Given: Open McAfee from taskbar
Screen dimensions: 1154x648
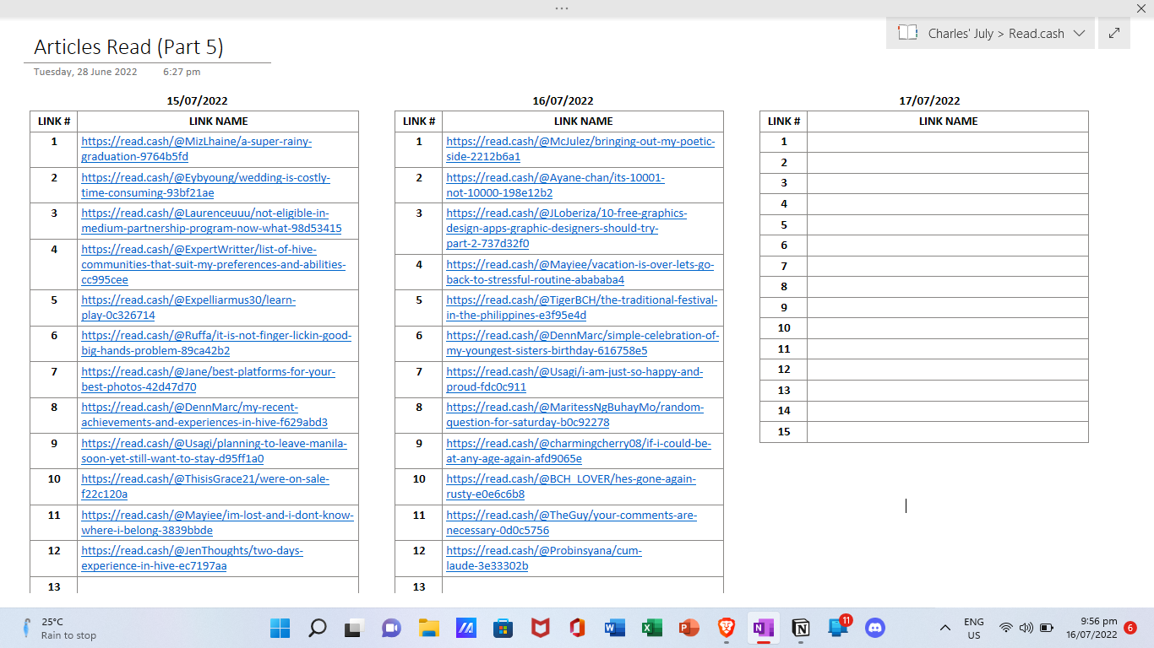Looking at the screenshot, I should pos(540,628).
